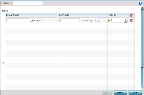Open the help question mark icon

click(140, 4)
